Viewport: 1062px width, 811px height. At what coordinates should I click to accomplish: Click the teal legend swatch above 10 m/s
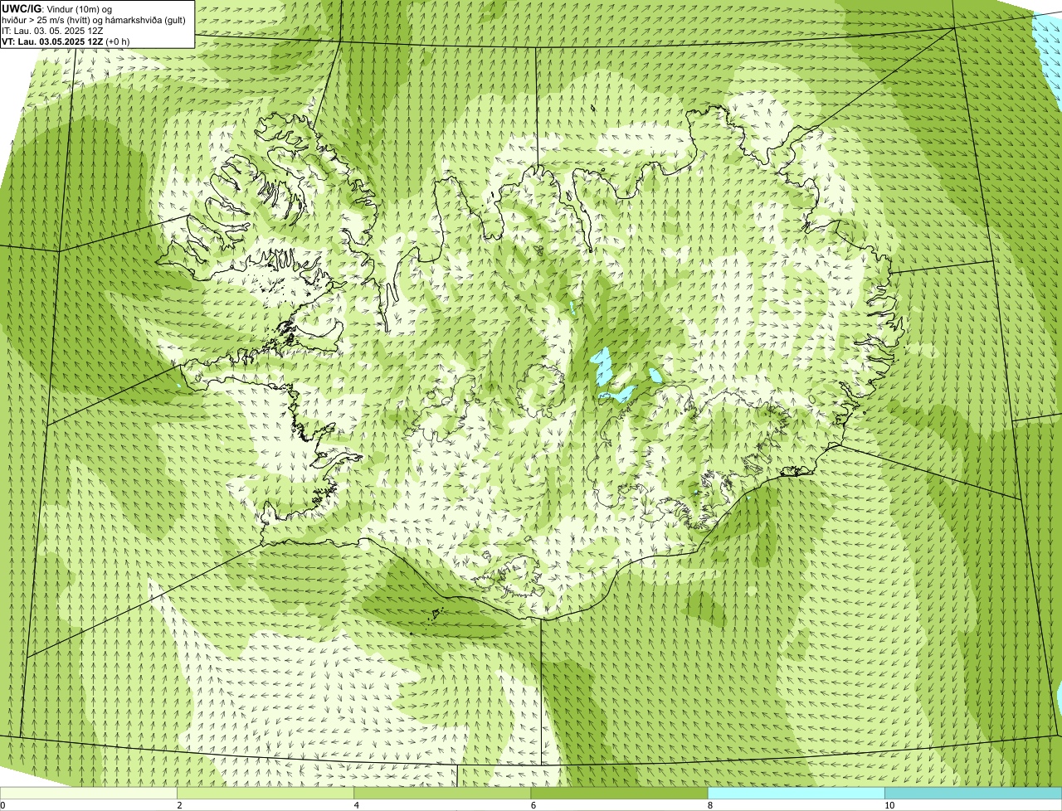[x=973, y=793]
